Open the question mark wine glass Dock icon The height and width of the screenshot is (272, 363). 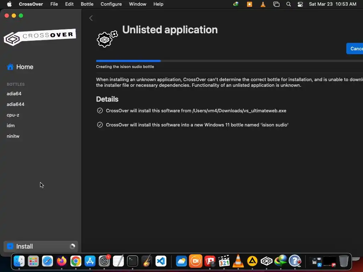(295, 261)
